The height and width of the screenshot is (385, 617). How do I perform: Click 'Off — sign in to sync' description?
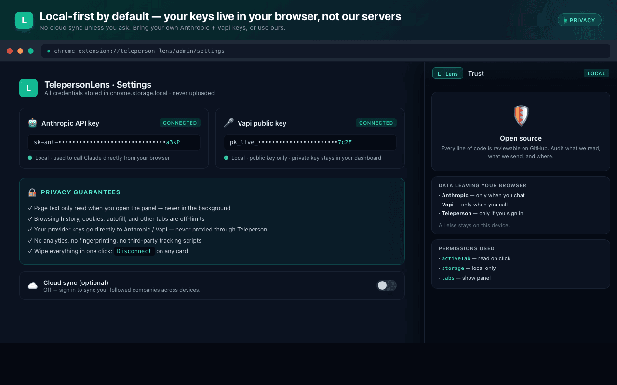coord(121,290)
